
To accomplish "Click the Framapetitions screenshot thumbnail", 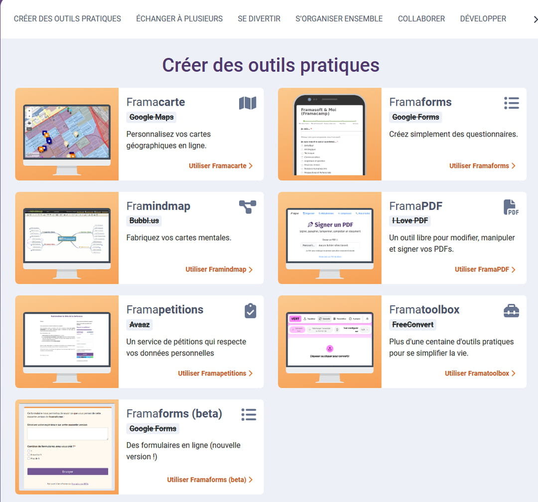I will 67,342.
